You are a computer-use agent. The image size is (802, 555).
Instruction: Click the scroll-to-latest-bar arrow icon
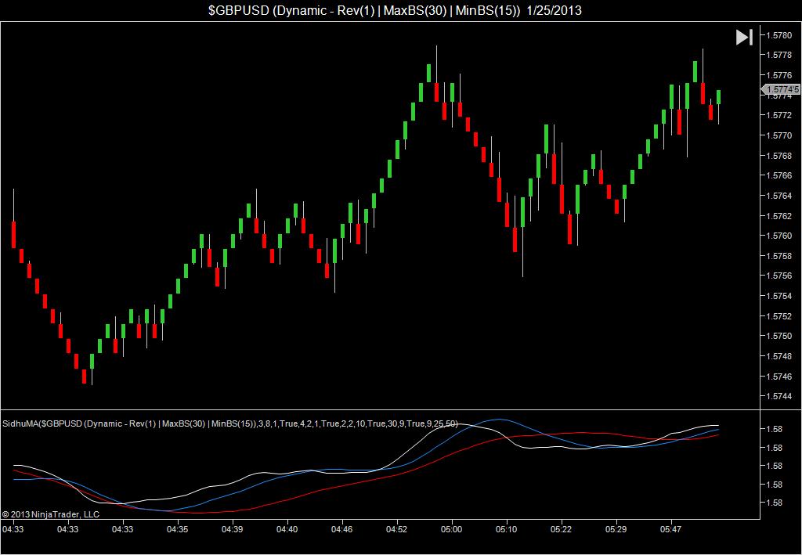point(744,38)
